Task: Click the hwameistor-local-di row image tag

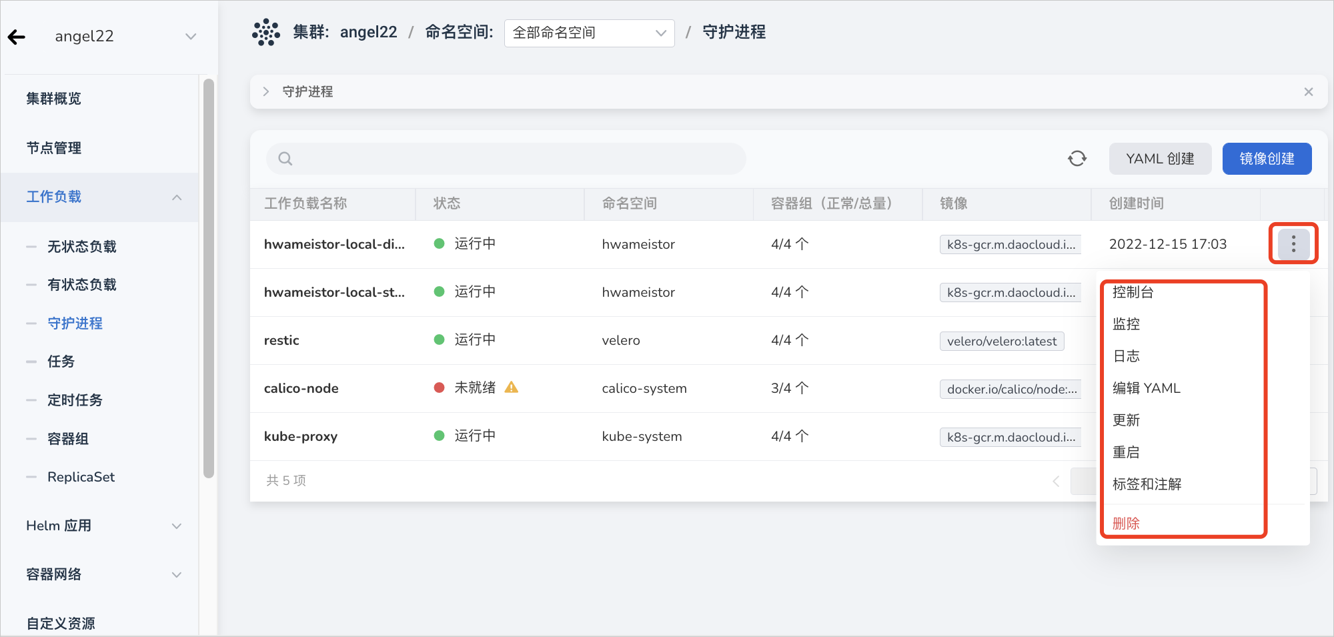Action: point(1011,245)
